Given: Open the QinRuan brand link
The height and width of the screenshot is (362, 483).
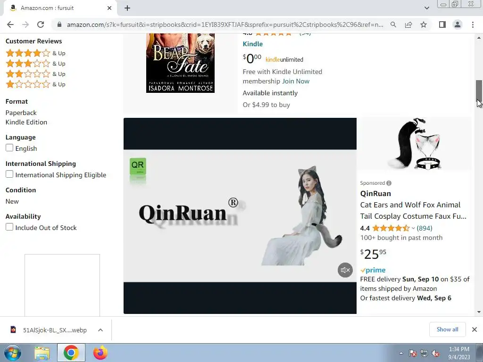Looking at the screenshot, I should [375, 194].
